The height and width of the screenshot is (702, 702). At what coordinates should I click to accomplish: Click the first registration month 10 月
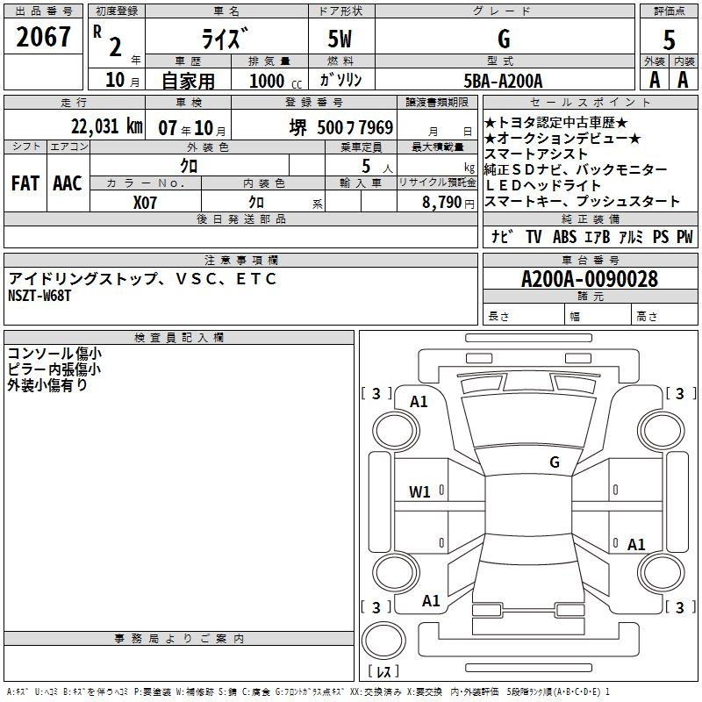point(122,80)
